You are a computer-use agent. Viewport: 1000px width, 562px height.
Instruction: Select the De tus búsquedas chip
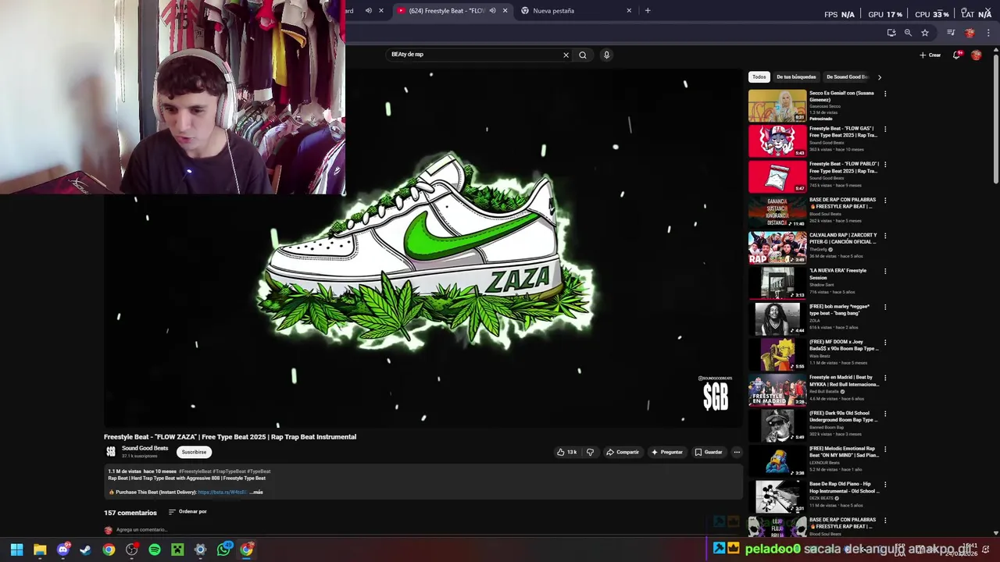[796, 77]
